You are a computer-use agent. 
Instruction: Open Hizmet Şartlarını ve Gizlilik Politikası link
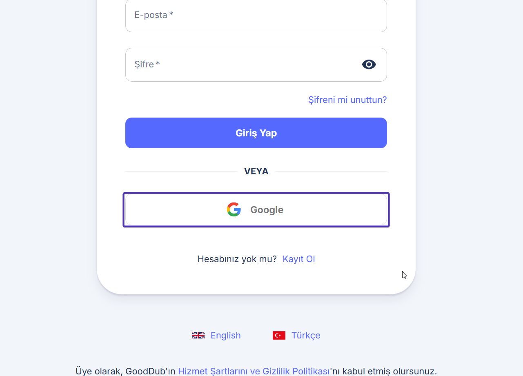[254, 371]
